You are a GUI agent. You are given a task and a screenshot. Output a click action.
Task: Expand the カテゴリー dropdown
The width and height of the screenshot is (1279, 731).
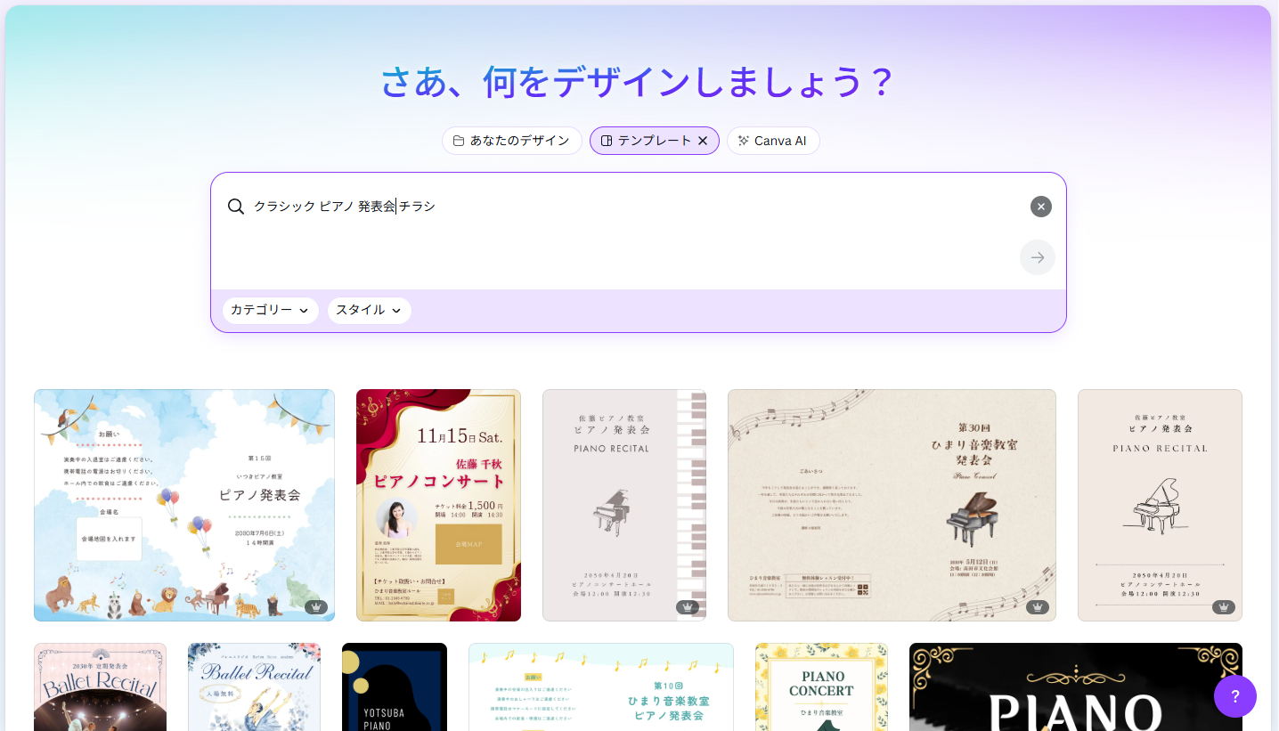[270, 310]
